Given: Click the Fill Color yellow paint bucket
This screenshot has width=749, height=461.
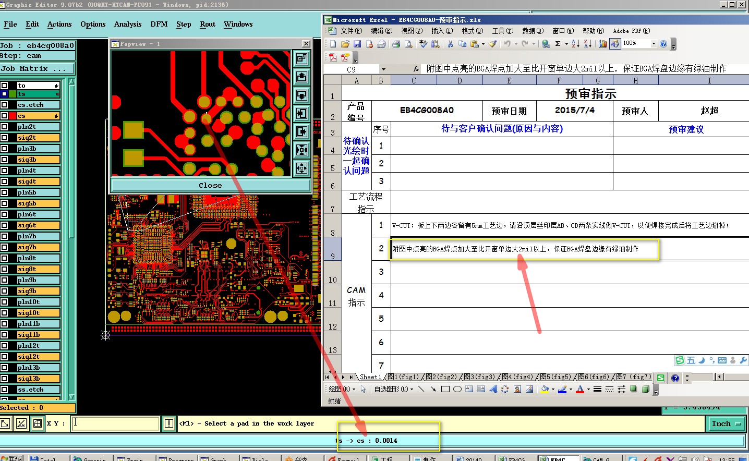Looking at the screenshot, I should pyautogui.click(x=545, y=389).
